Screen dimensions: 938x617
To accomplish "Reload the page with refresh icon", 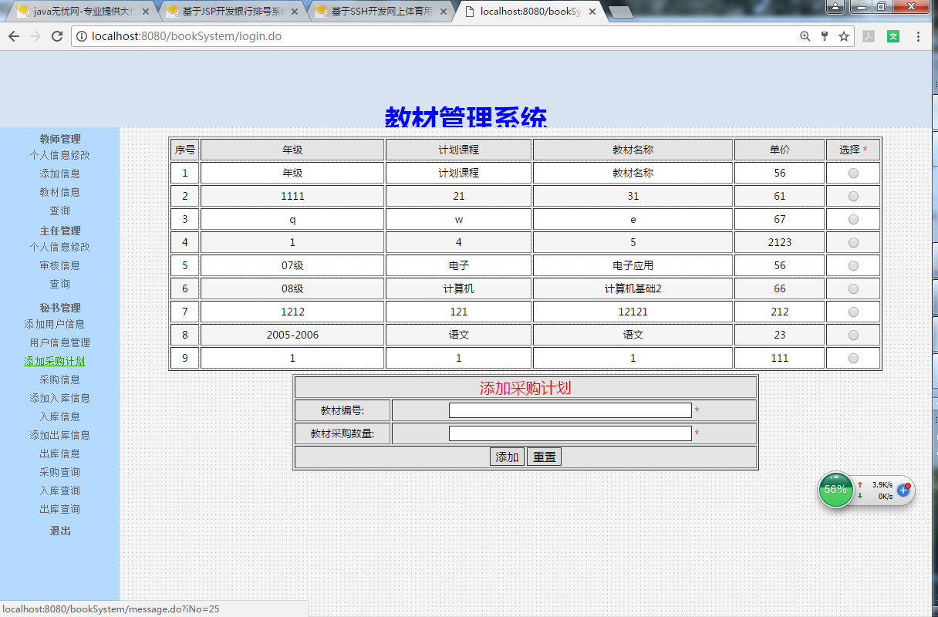I will pyautogui.click(x=57, y=36).
